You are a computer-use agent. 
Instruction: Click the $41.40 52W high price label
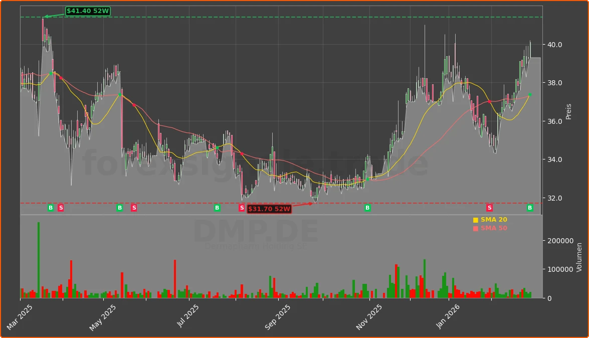click(x=88, y=10)
